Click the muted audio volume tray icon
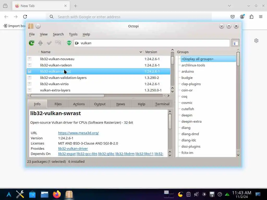Viewport: 267px width, 200px height. [196, 194]
